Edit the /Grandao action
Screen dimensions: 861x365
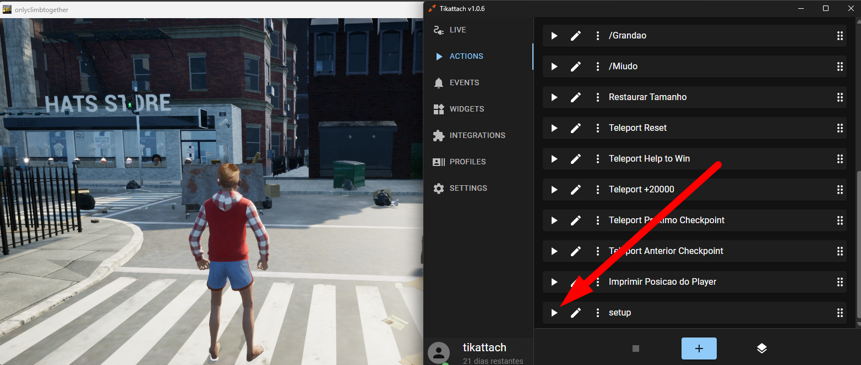[576, 36]
